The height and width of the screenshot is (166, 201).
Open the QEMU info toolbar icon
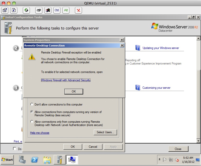point(14,10)
